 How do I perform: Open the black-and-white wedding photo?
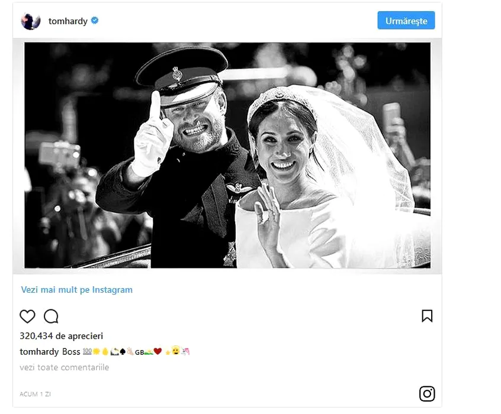(227, 155)
